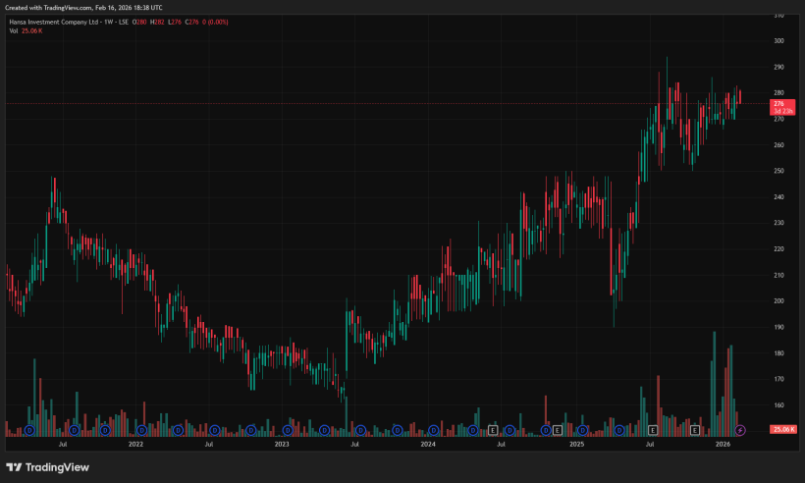Click the Jul label between 2025 and 2026
The width and height of the screenshot is (805, 483).
click(x=650, y=445)
